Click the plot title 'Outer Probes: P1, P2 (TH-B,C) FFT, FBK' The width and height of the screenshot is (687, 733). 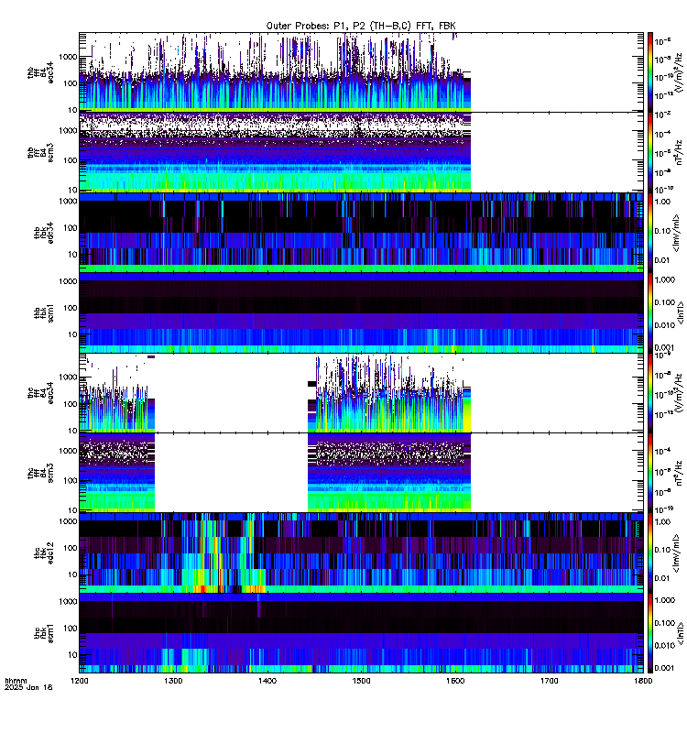coord(360,26)
